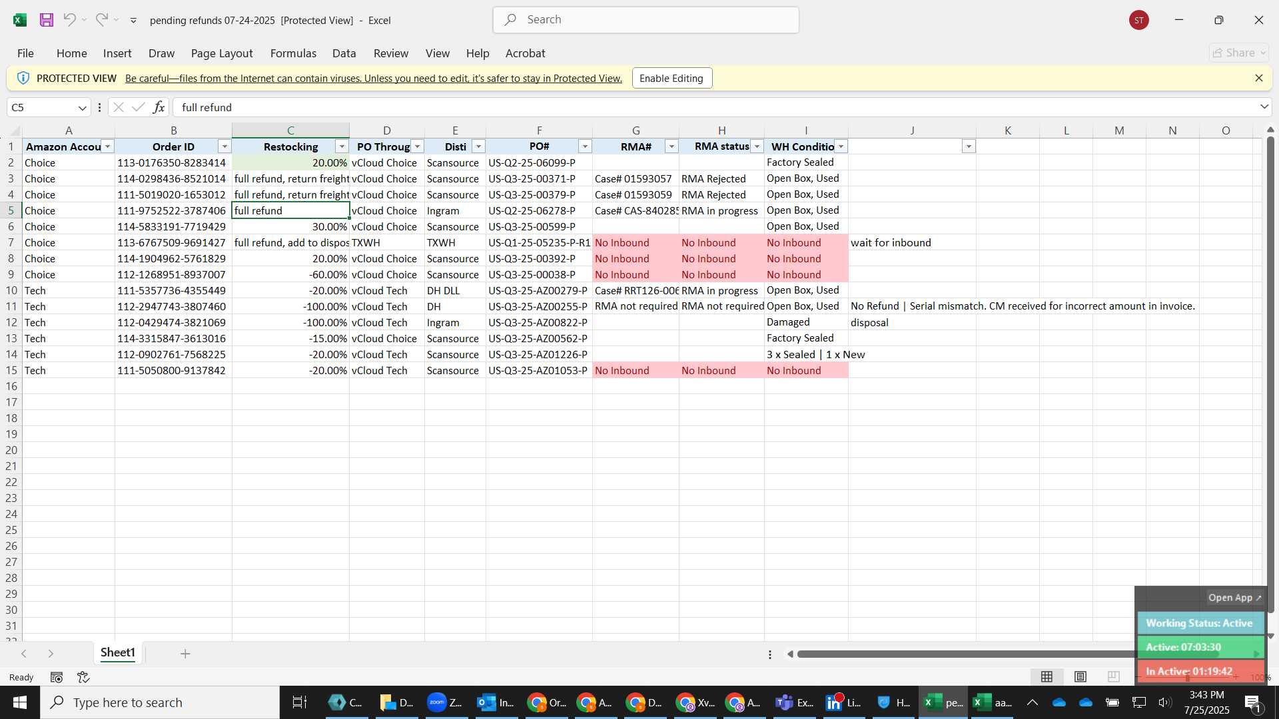Click the Enter checkmark in formula bar

tap(139, 107)
